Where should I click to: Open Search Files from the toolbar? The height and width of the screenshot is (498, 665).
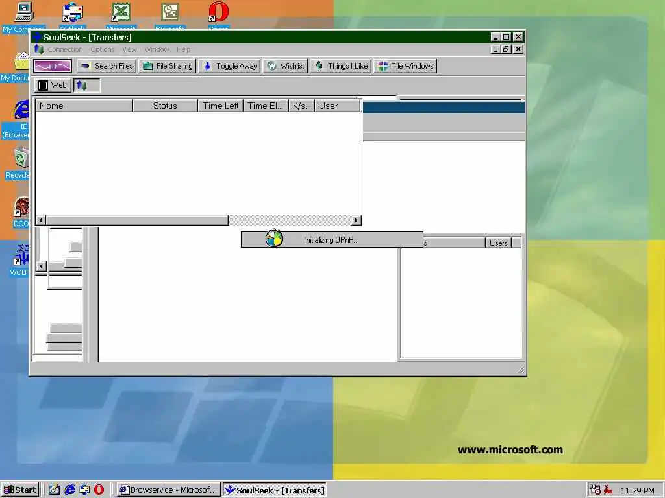(107, 66)
